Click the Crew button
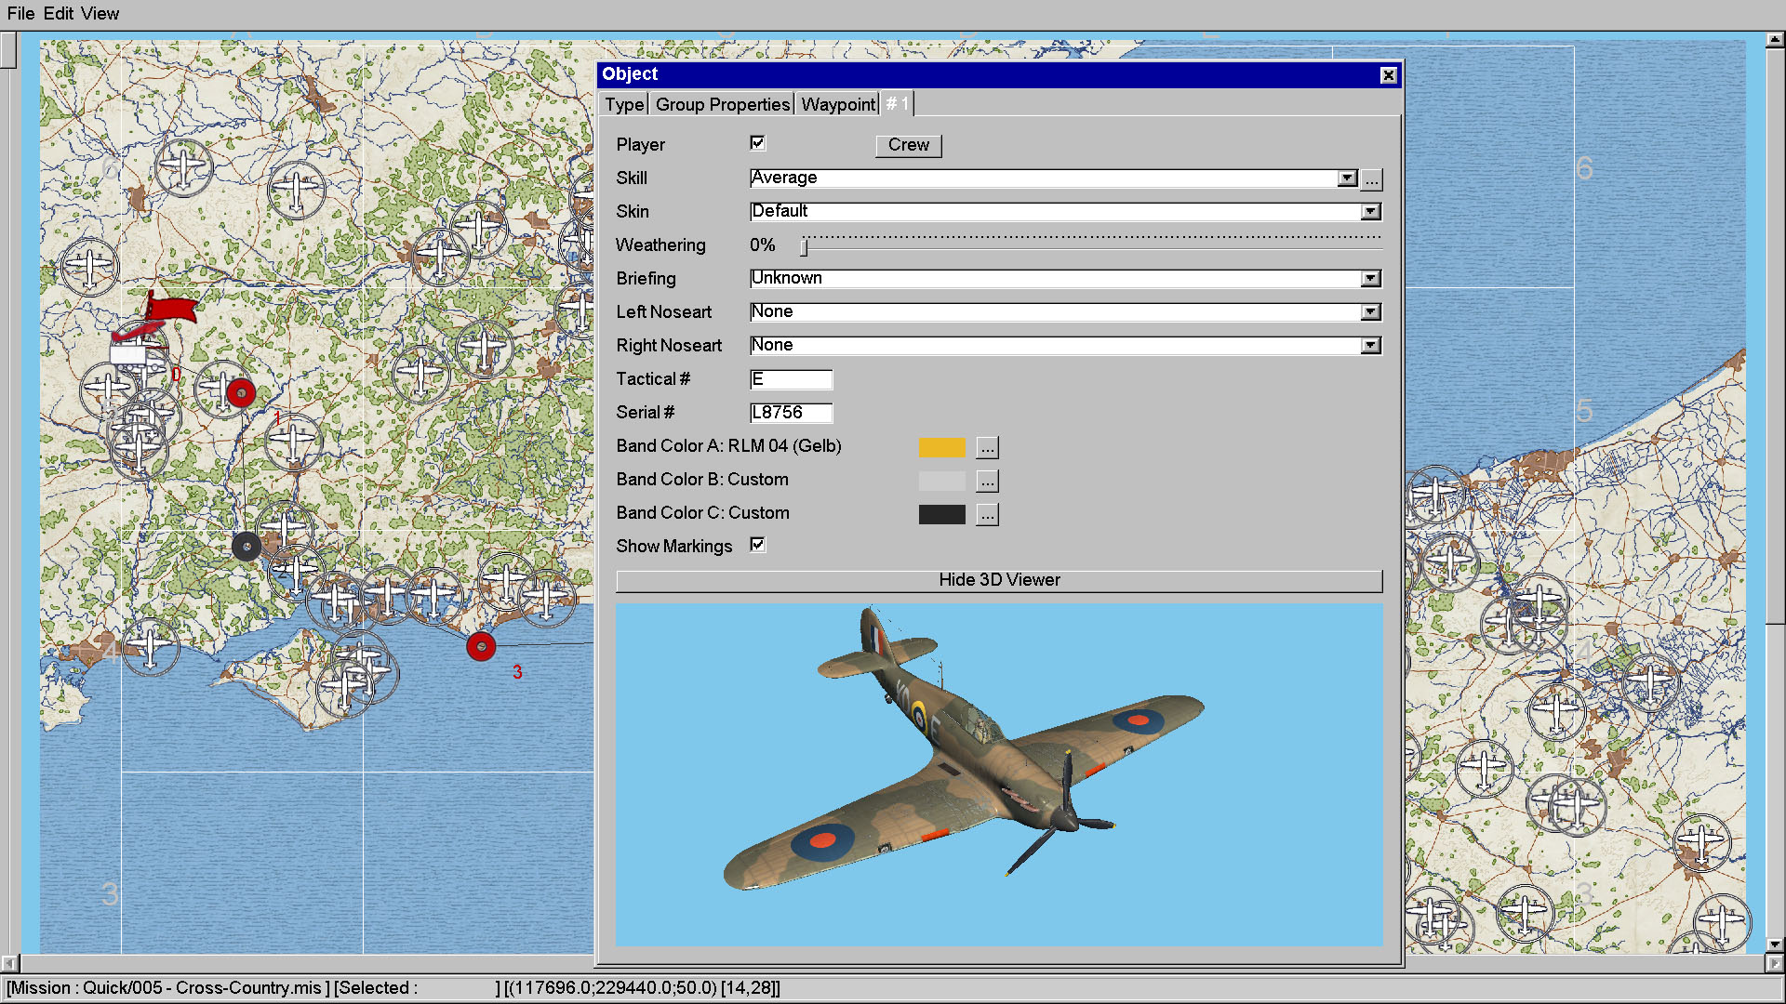The image size is (1786, 1004). click(x=908, y=145)
